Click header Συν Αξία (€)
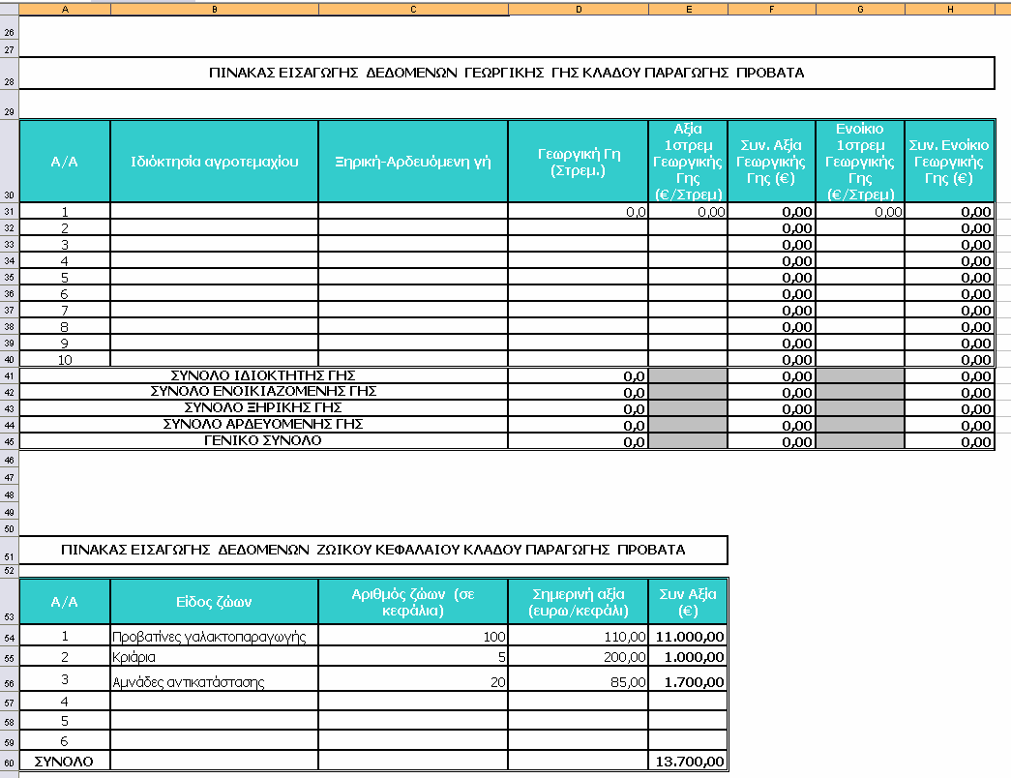 [688, 602]
